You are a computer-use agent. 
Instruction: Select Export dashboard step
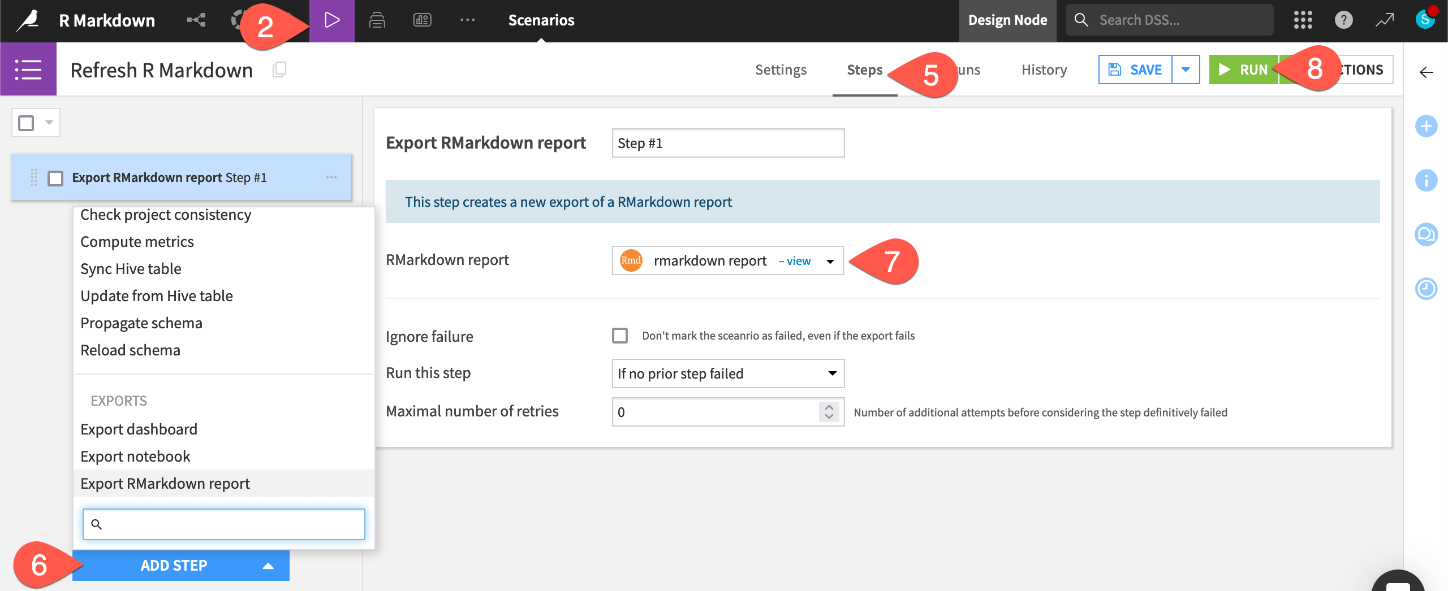[139, 429]
